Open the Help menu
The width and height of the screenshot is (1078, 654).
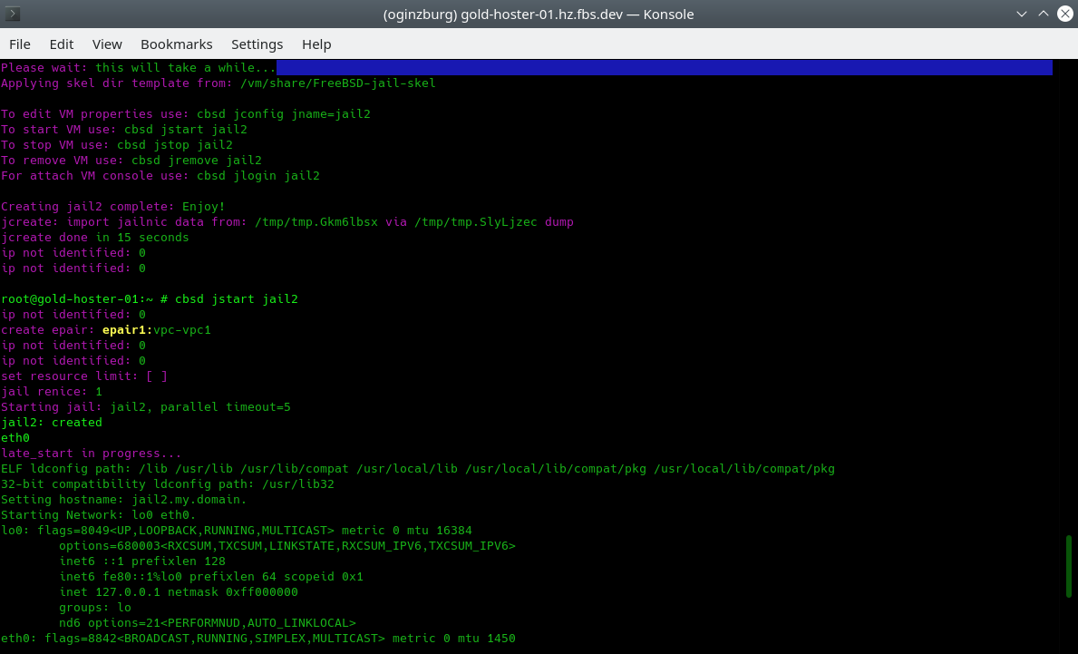(x=316, y=44)
